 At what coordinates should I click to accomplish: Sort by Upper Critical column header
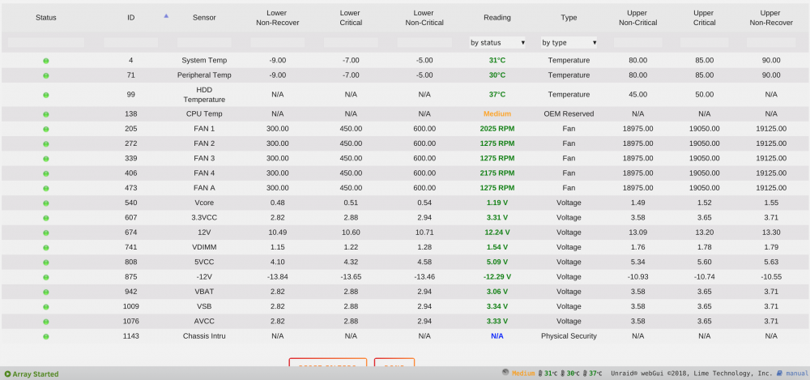[705, 18]
